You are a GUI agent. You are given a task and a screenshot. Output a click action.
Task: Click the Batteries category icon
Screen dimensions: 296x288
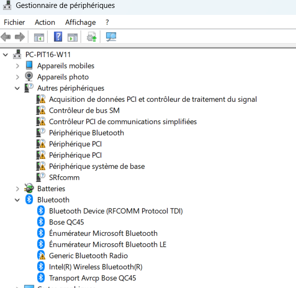click(x=29, y=188)
